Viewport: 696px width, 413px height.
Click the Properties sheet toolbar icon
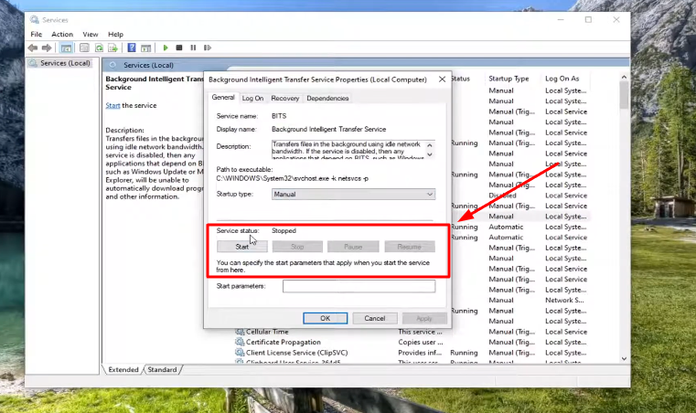84,48
